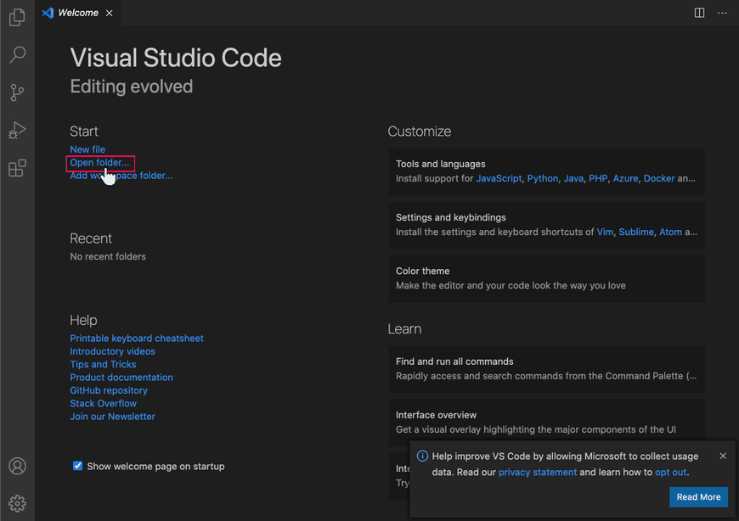
Task: Open the Interface overview card
Action: coord(547,420)
